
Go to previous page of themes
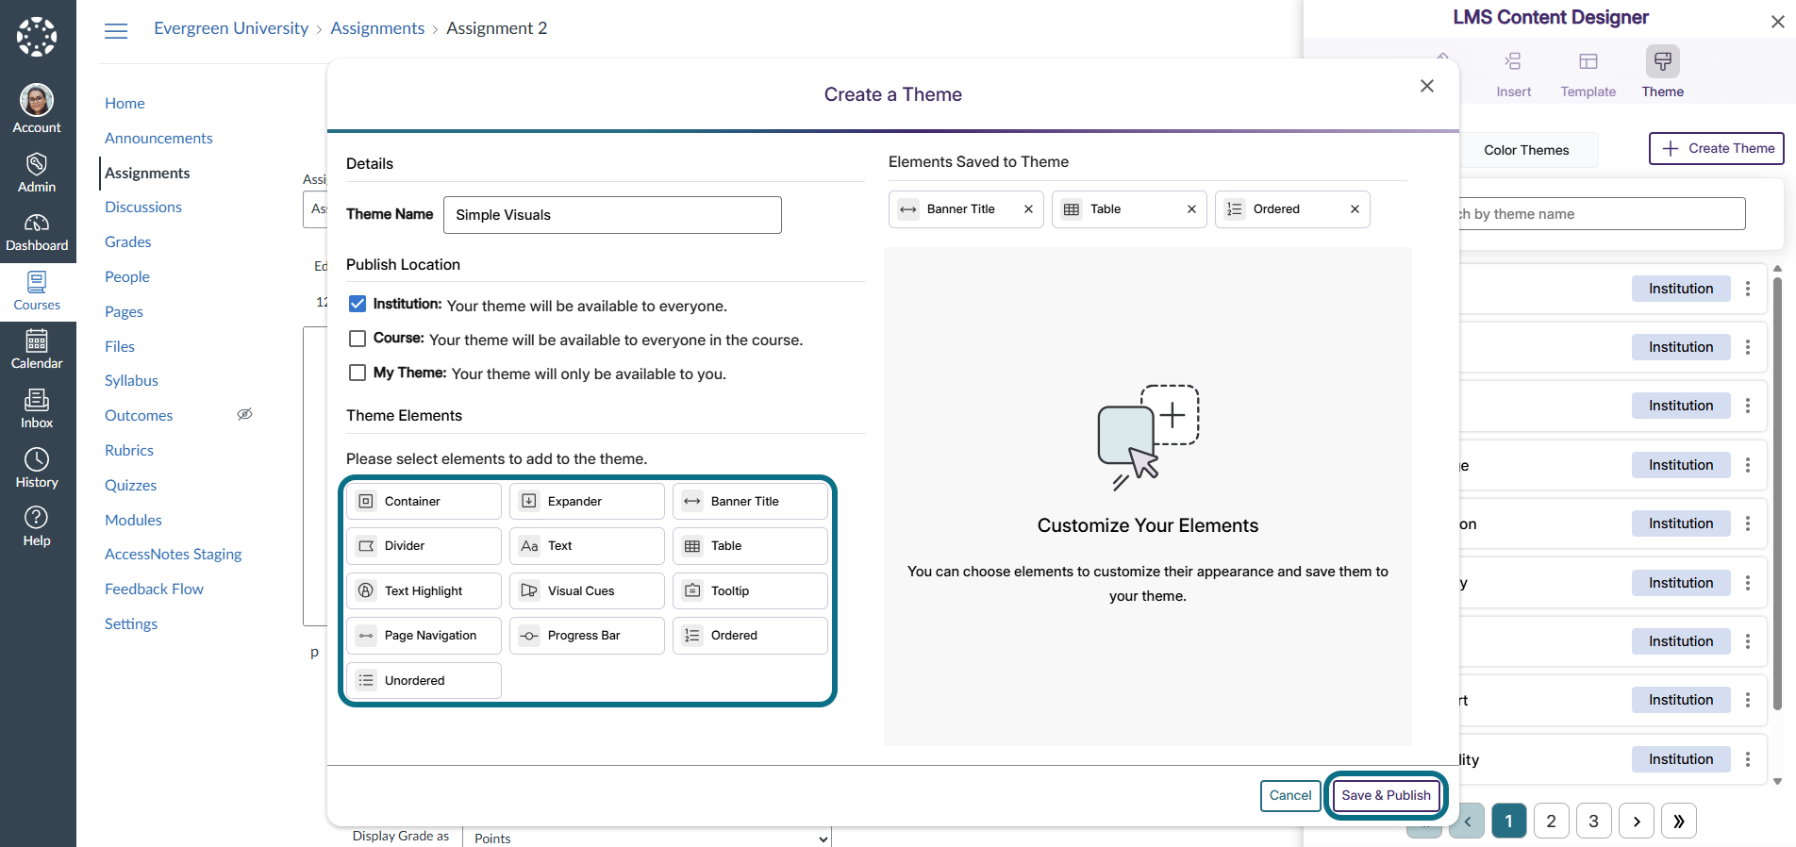[x=1467, y=821]
